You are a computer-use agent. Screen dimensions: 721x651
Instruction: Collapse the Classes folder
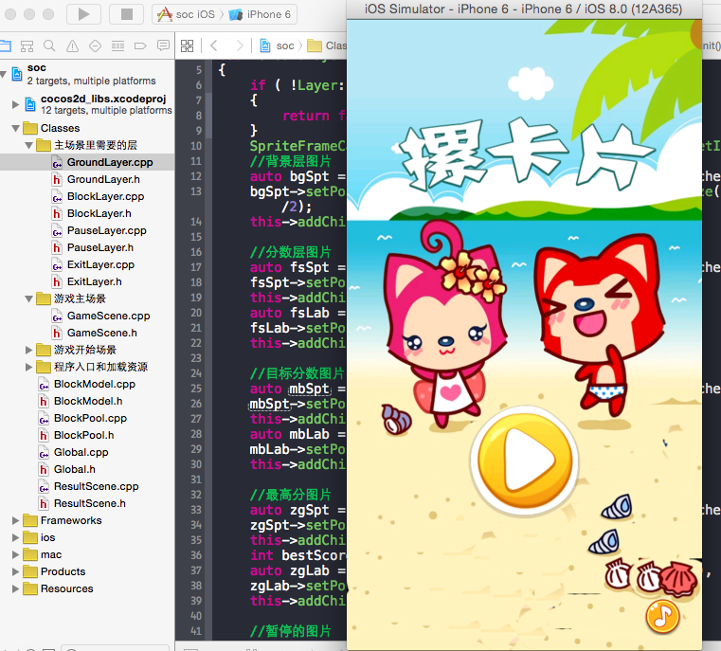click(x=16, y=128)
